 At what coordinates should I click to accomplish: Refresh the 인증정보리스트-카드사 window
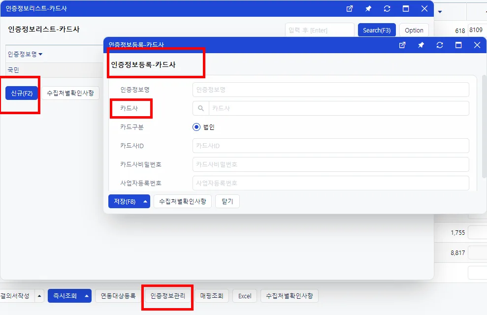tap(387, 9)
